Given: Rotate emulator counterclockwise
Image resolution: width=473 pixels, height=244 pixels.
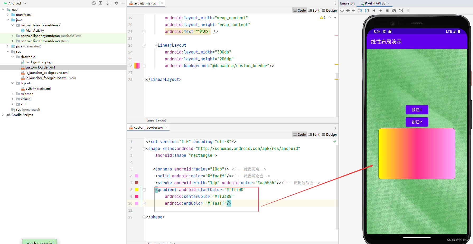Looking at the screenshot, I should 360,11.
